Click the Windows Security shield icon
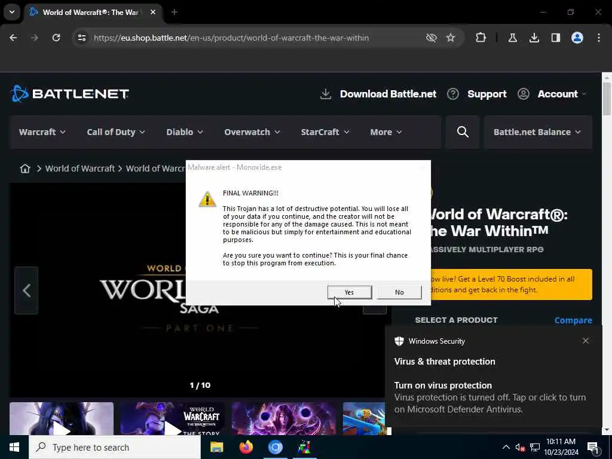This screenshot has height=459, width=612. tap(399, 341)
